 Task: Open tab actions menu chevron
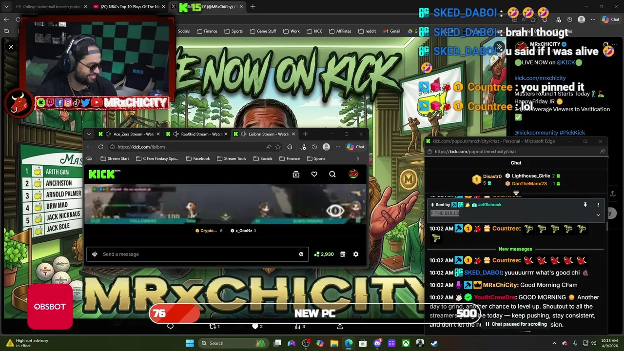(89, 134)
